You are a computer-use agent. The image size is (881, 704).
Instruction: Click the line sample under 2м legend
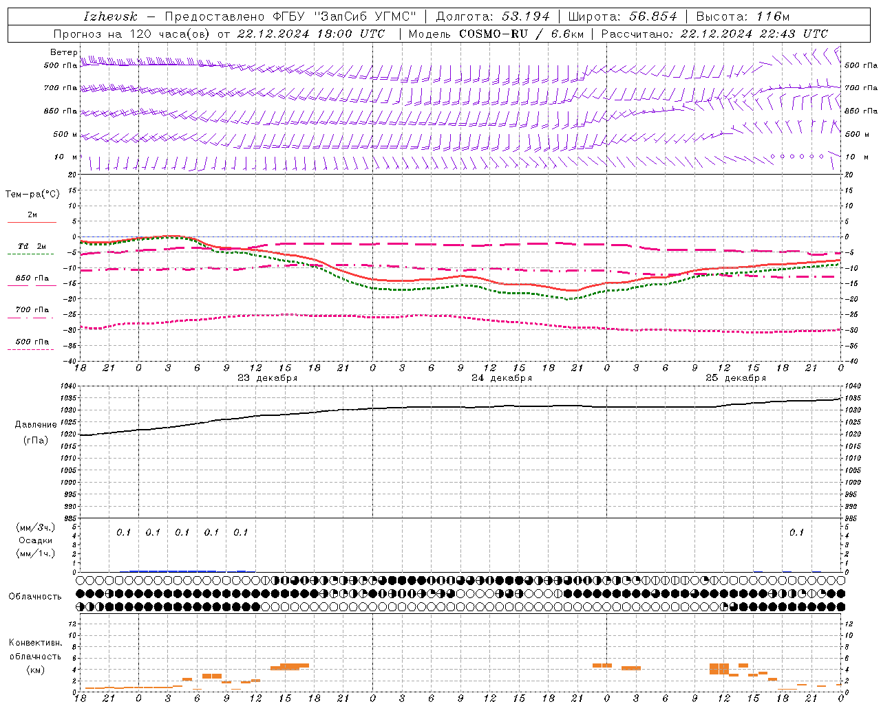click(32, 223)
